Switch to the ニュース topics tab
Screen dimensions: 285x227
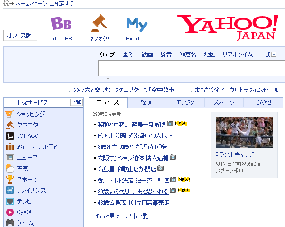108,102
